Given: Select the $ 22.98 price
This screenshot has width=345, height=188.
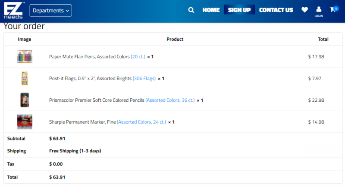Looking at the screenshot, I should [x=316, y=100].
